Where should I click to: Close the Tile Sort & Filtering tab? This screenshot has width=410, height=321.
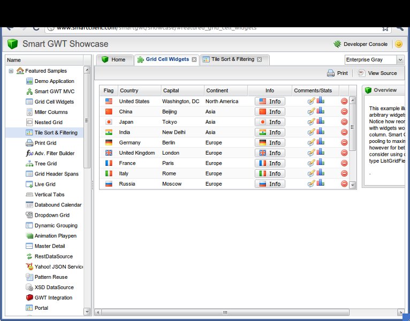[x=260, y=59]
